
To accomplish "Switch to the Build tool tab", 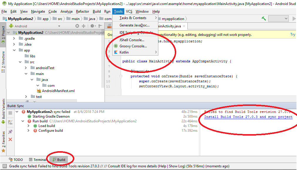I will point(59,160).
